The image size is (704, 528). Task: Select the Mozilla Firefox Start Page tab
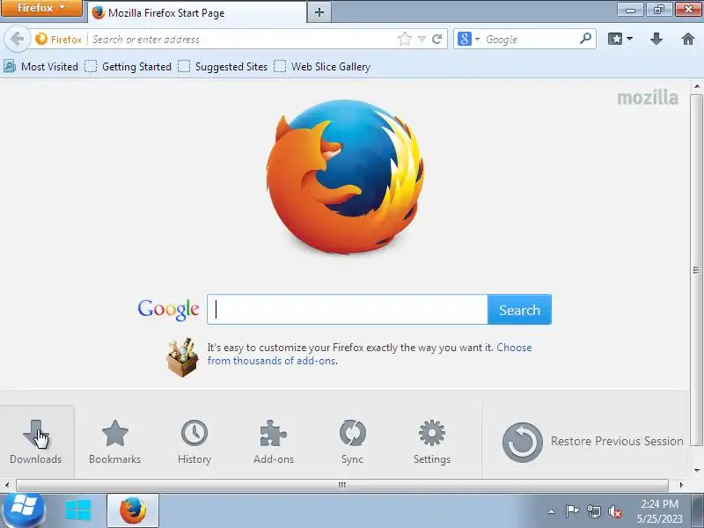click(197, 12)
